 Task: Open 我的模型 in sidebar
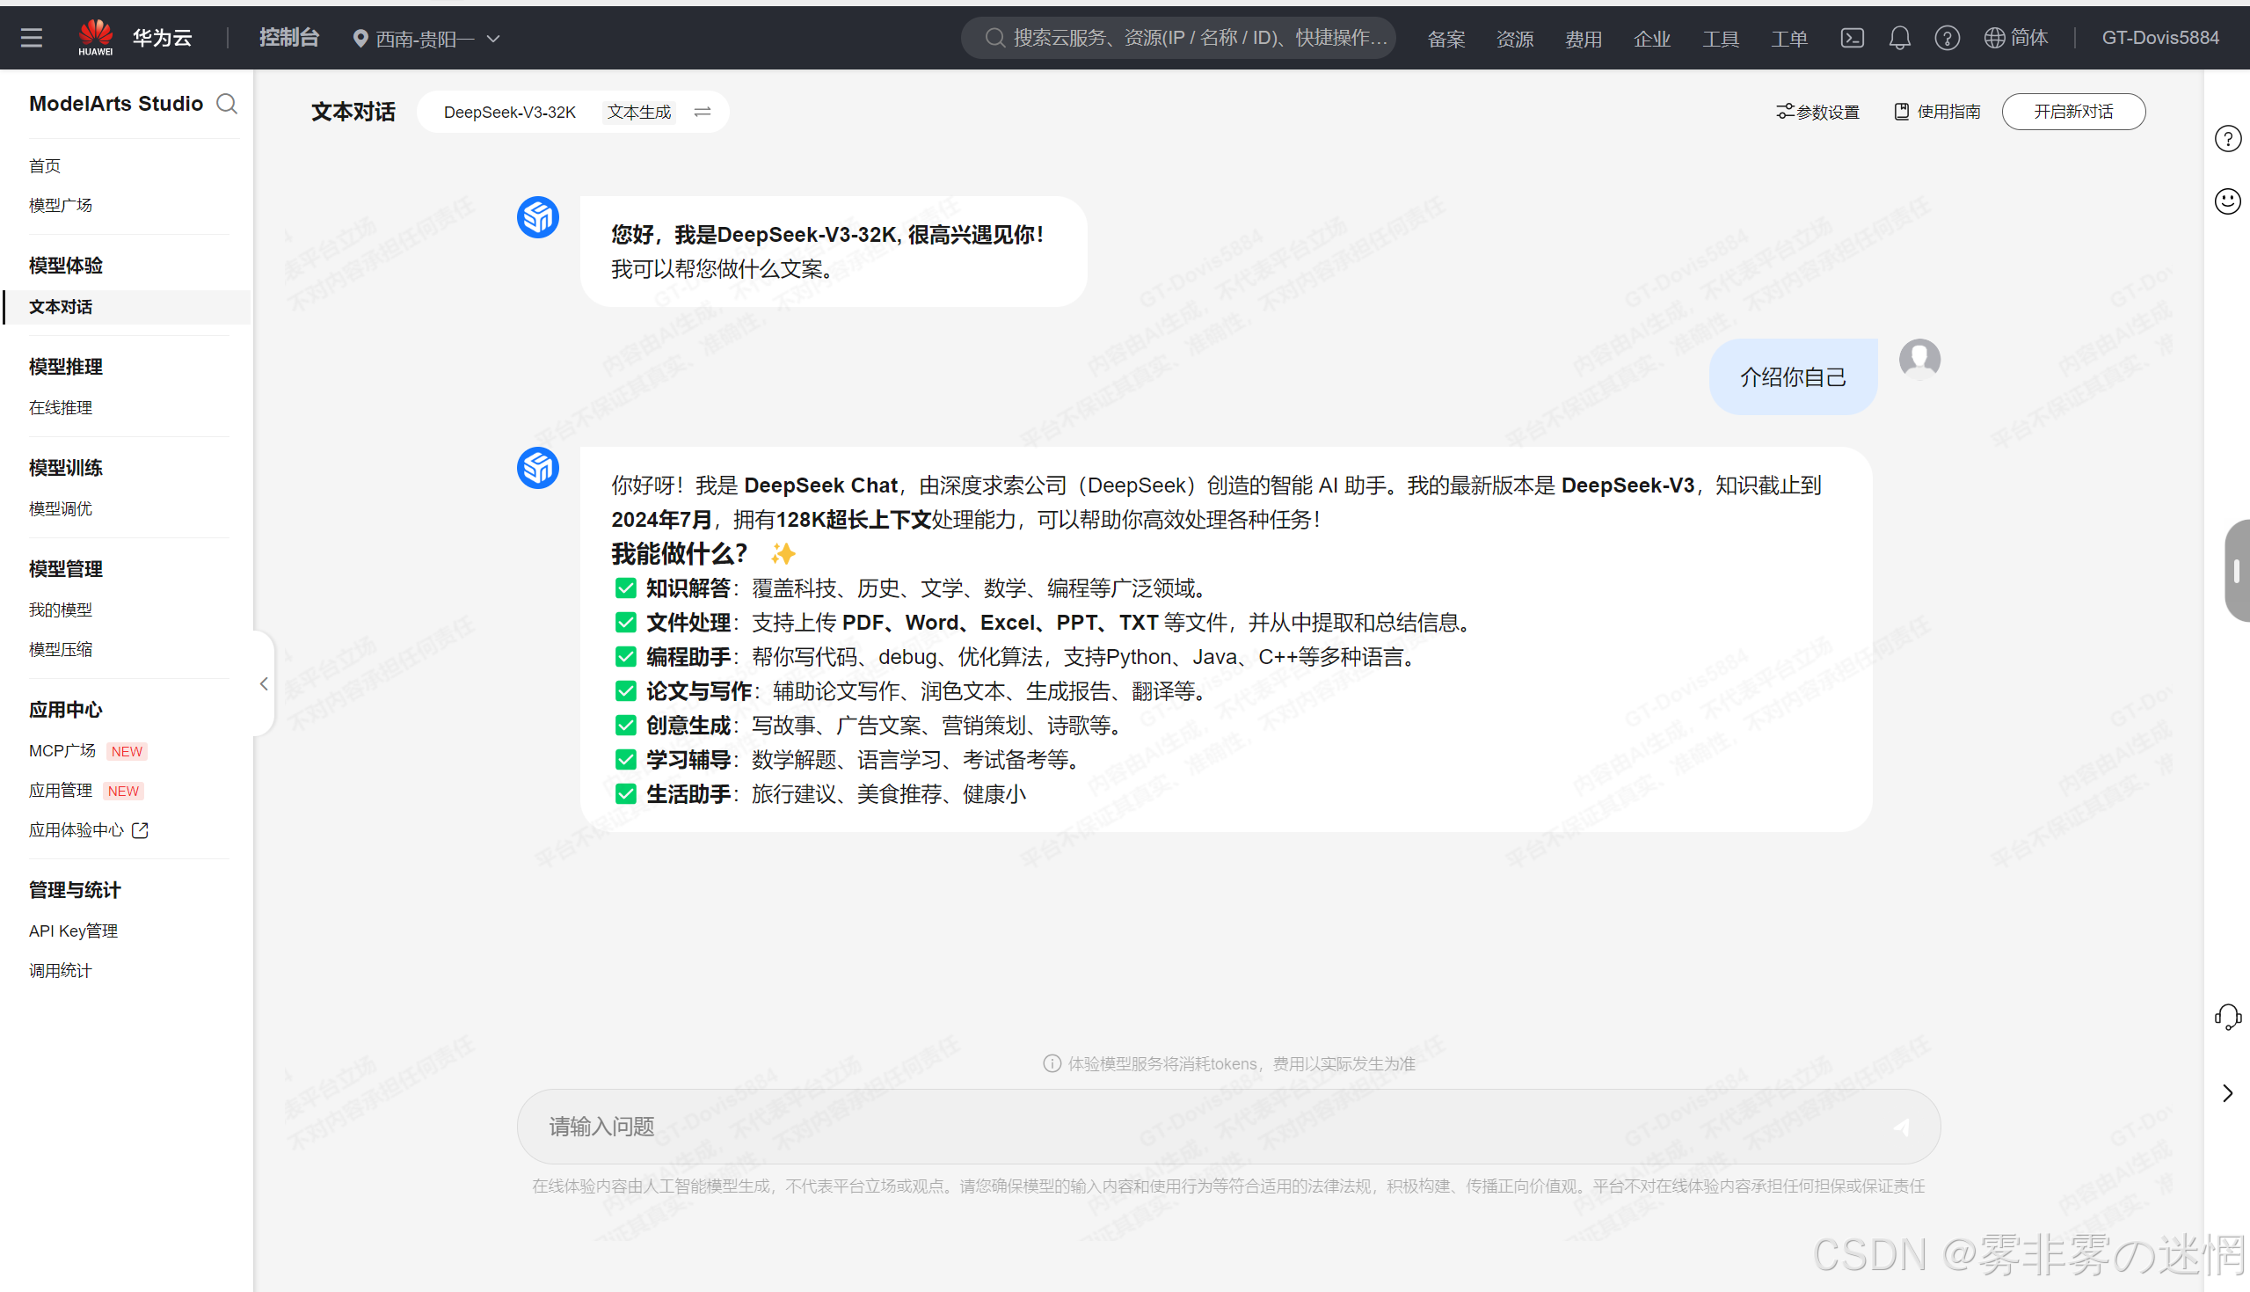tap(61, 610)
